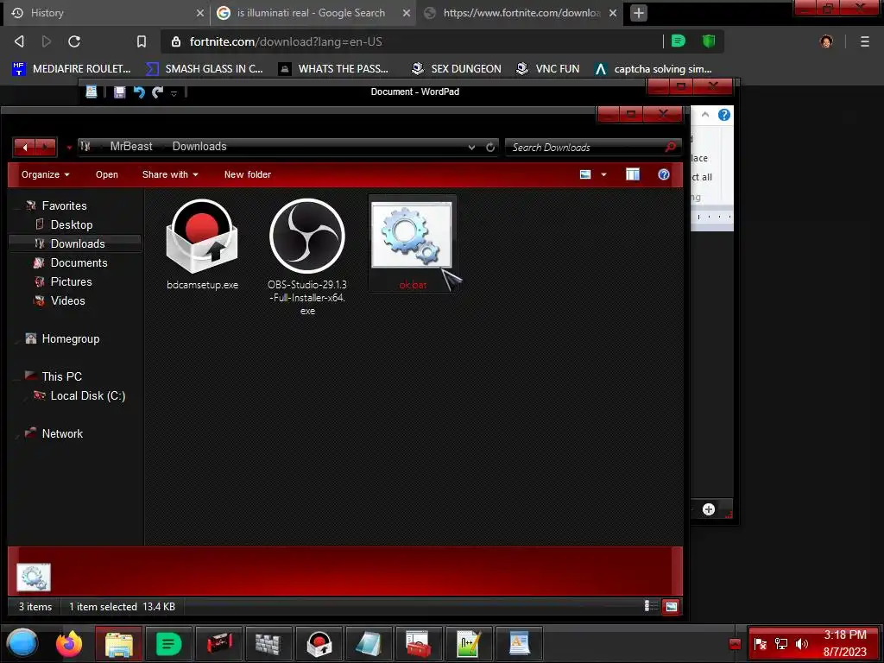This screenshot has width=884, height=663.
Task: Select Local Disk (C:)
Action: point(88,395)
